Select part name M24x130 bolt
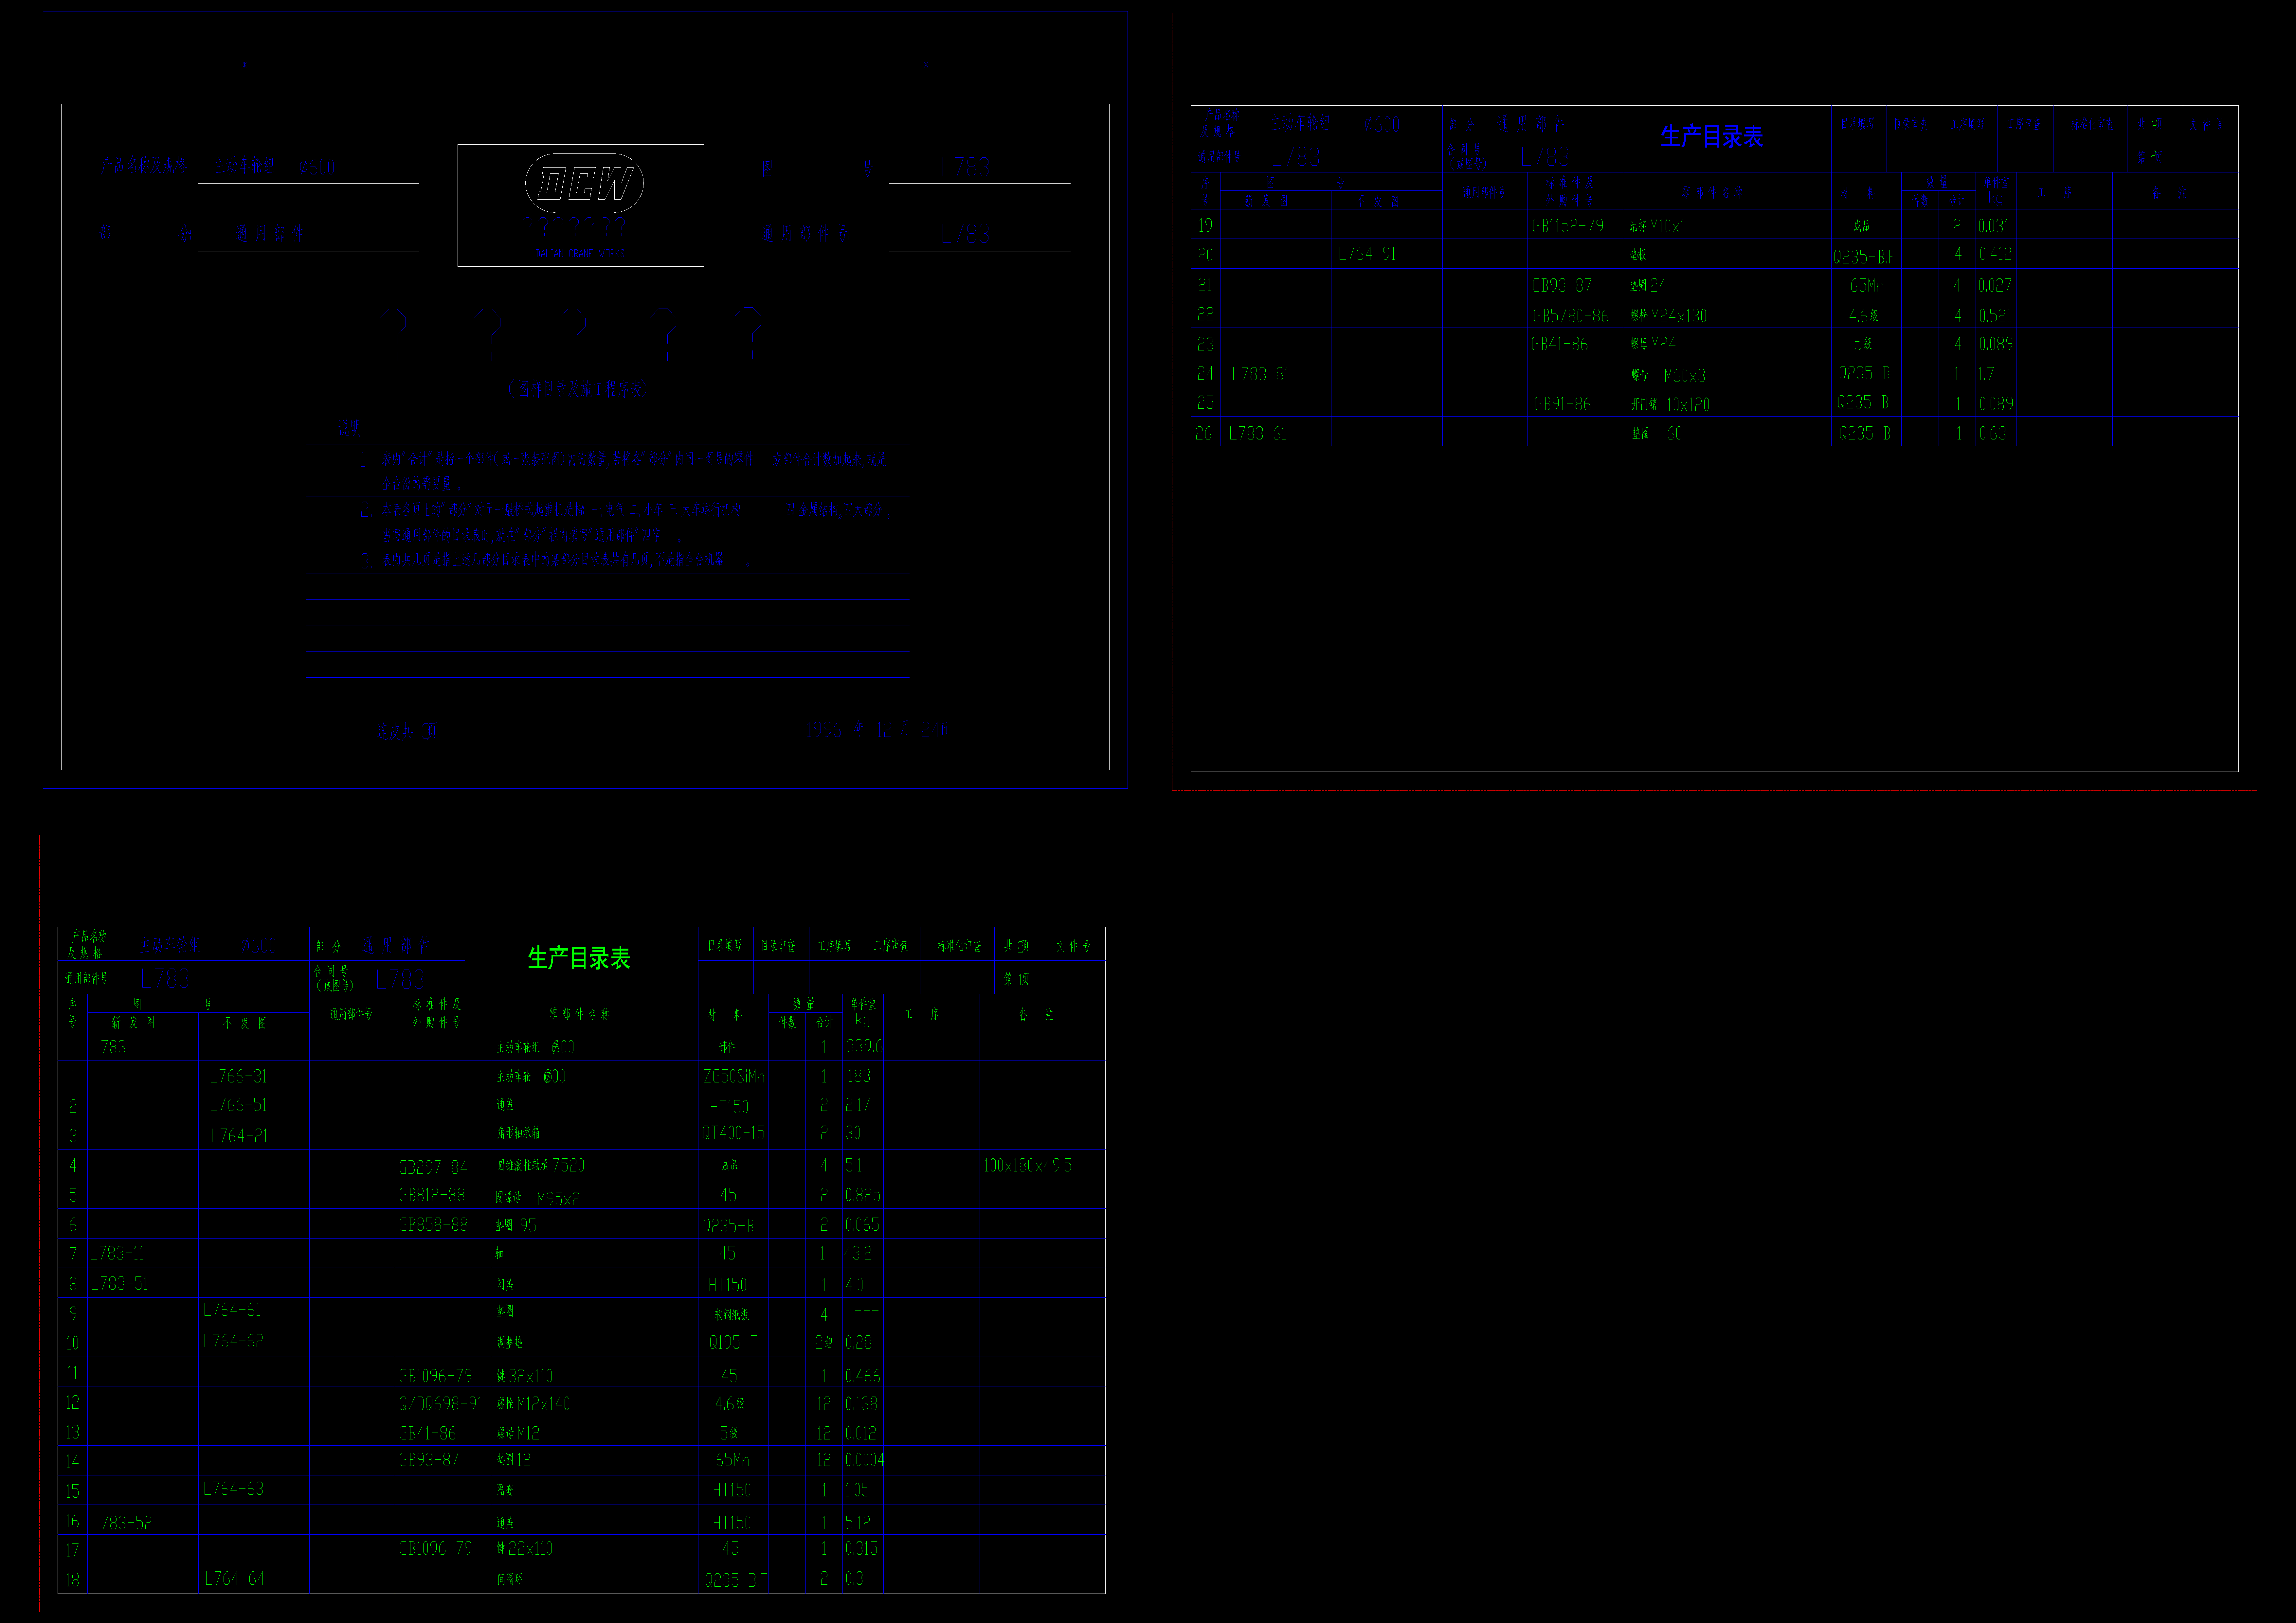This screenshot has height=1623, width=2296. [1669, 316]
